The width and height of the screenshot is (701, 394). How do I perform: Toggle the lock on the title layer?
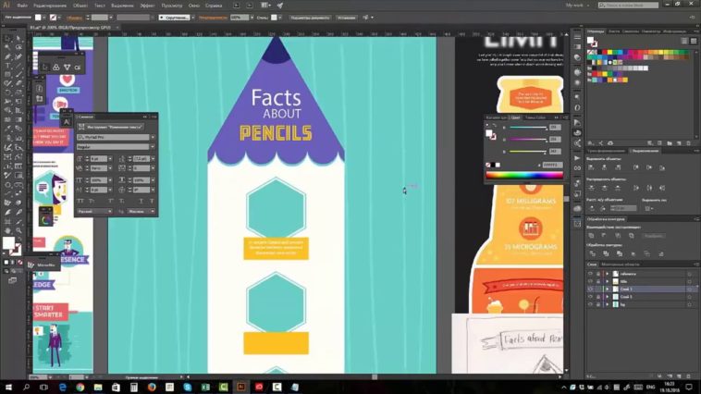point(598,281)
